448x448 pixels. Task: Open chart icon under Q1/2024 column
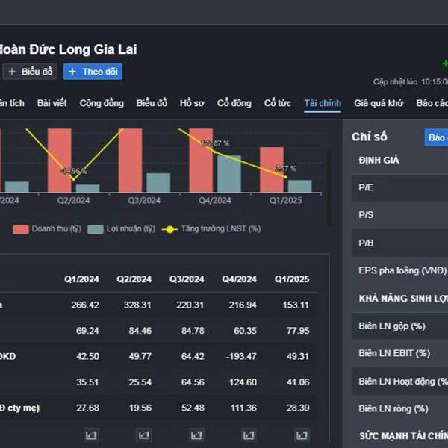tap(91, 435)
